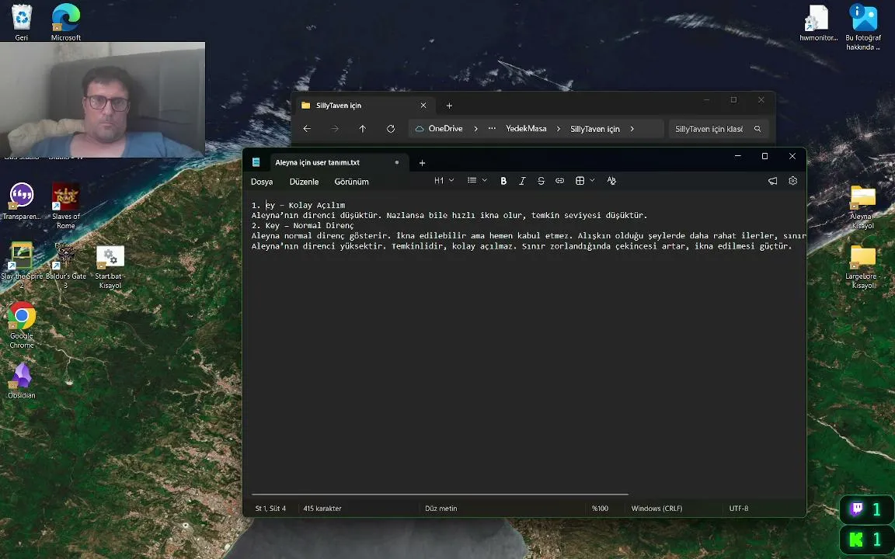Select the Slaves of Rome desktop icon
Image resolution: width=895 pixels, height=559 pixels.
tap(65, 206)
